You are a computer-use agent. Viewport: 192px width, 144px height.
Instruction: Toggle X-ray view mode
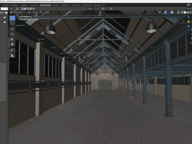point(178,12)
